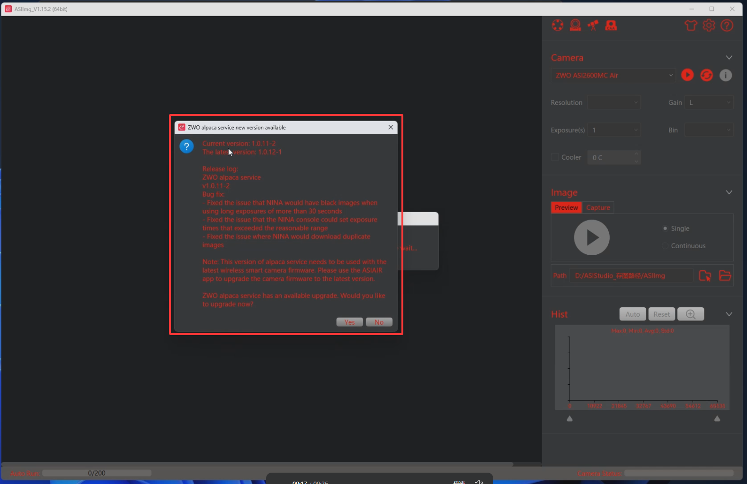Viewport: 747px width, 484px height.
Task: Decrease cooler temperature with down stepper
Action: (x=636, y=161)
